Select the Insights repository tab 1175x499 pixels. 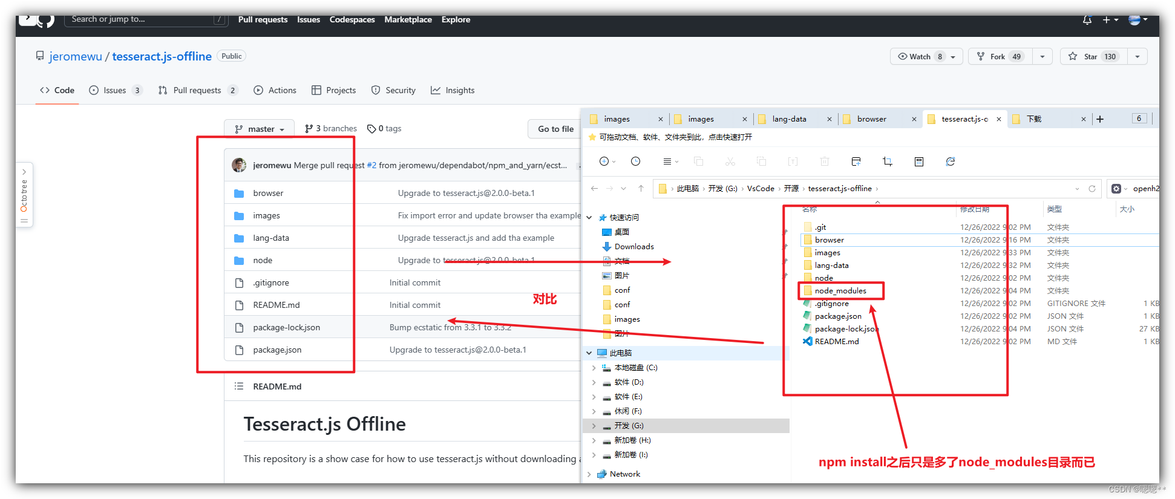click(453, 90)
